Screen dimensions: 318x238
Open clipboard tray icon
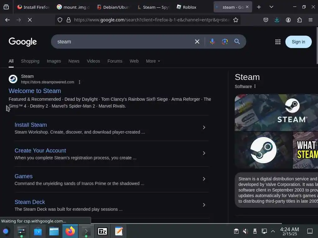pyautogui.click(x=236, y=231)
